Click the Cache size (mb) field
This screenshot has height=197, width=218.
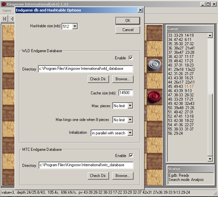[126, 93]
